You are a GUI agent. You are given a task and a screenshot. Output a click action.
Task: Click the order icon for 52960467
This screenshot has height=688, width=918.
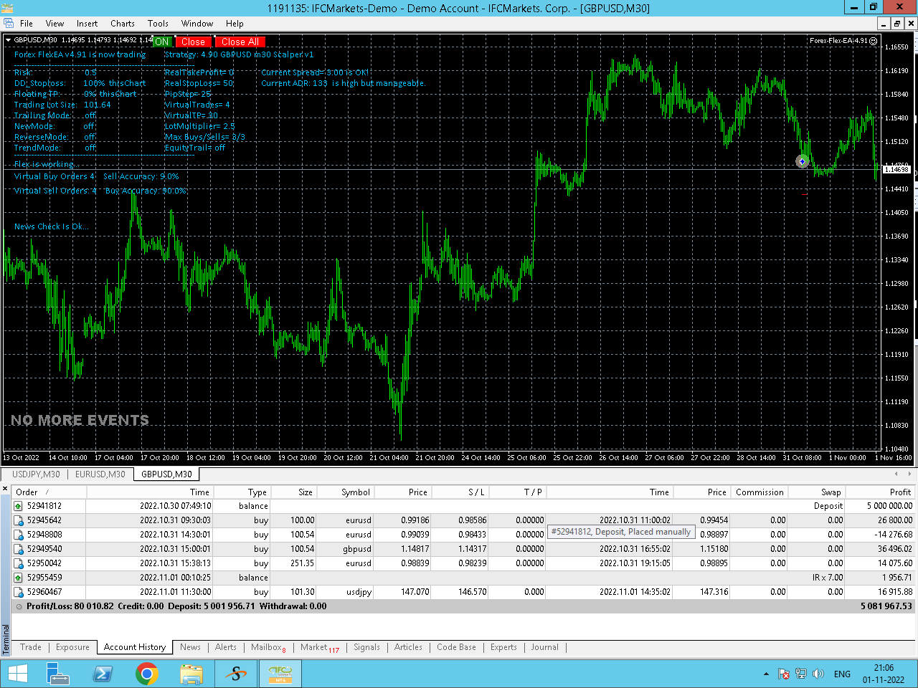[19, 592]
